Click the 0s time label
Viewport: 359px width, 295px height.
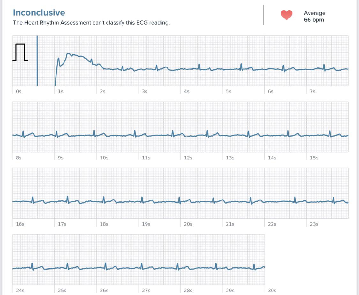(19, 92)
